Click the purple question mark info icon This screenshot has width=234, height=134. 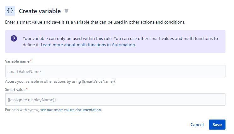click(14, 38)
